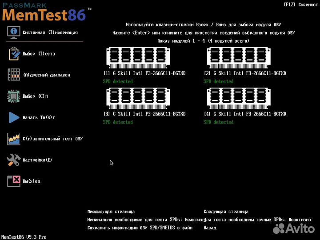Click 'SPD detected' under module 2
The width and height of the screenshot is (320, 240).
click(x=218, y=81)
